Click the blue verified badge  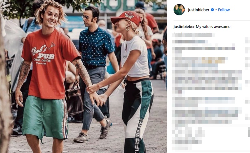212,10
